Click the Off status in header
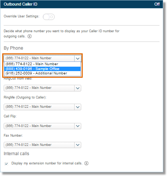168x177 pixels. (157, 4)
